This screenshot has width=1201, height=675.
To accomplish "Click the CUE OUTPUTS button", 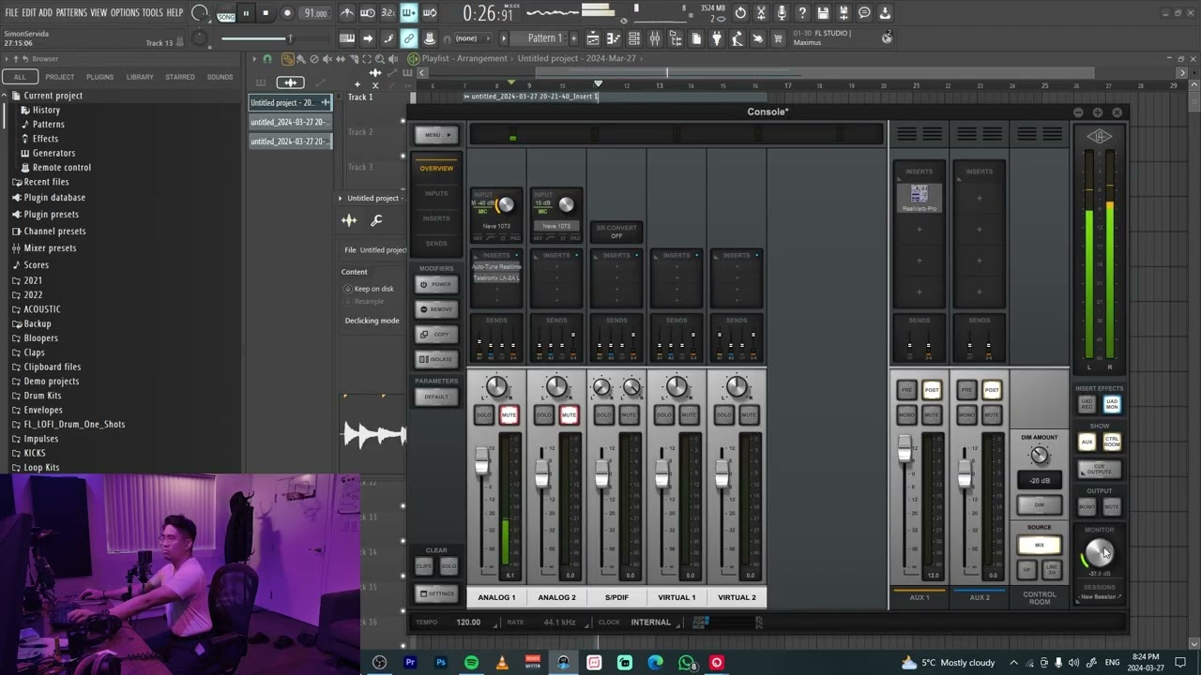I will (x=1099, y=470).
